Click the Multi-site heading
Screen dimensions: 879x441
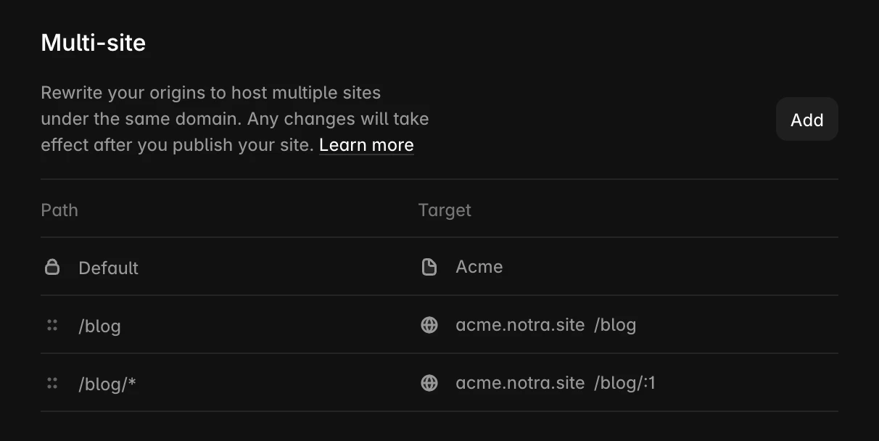point(93,43)
